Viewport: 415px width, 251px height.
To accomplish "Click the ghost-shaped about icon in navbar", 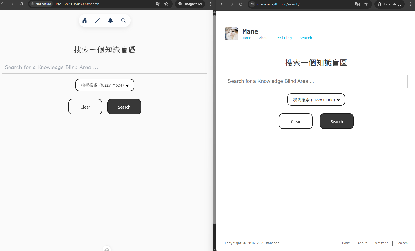I will (110, 20).
